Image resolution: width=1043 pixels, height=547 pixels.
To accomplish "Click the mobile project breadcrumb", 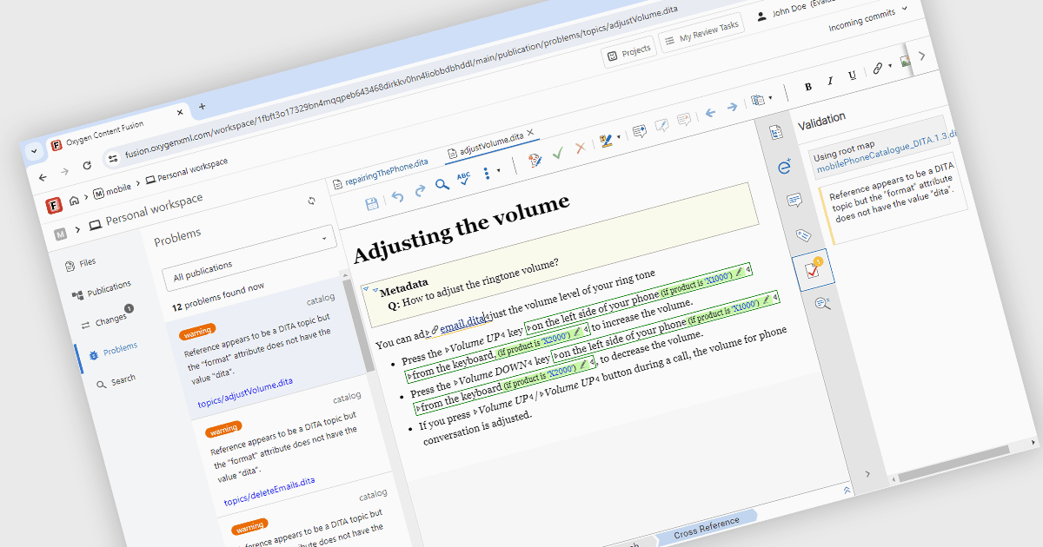I will (112, 189).
